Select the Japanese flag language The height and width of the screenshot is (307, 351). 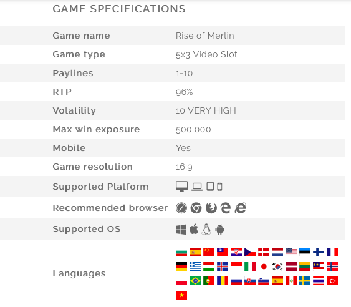point(264,266)
